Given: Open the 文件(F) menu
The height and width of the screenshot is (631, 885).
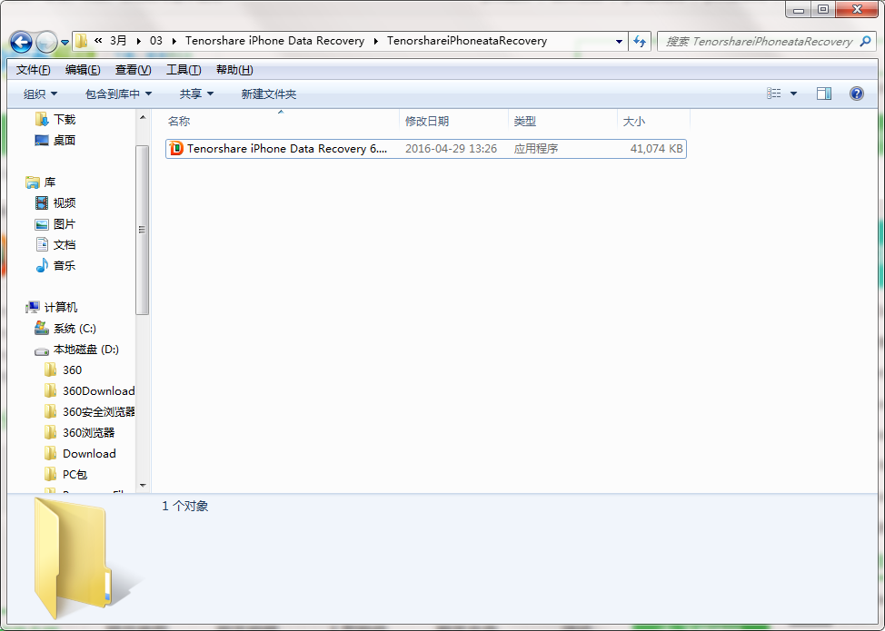Looking at the screenshot, I should (34, 69).
